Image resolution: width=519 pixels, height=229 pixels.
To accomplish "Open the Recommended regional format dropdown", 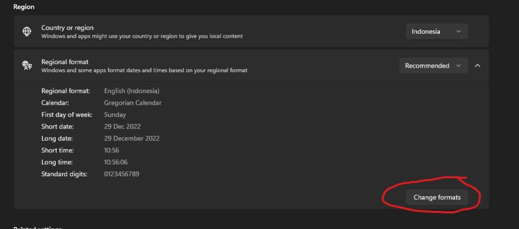I will [433, 66].
